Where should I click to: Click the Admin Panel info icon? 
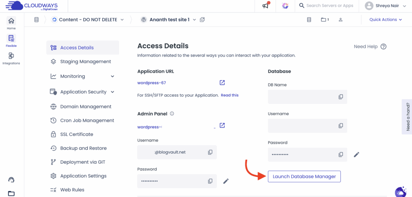pos(172,114)
